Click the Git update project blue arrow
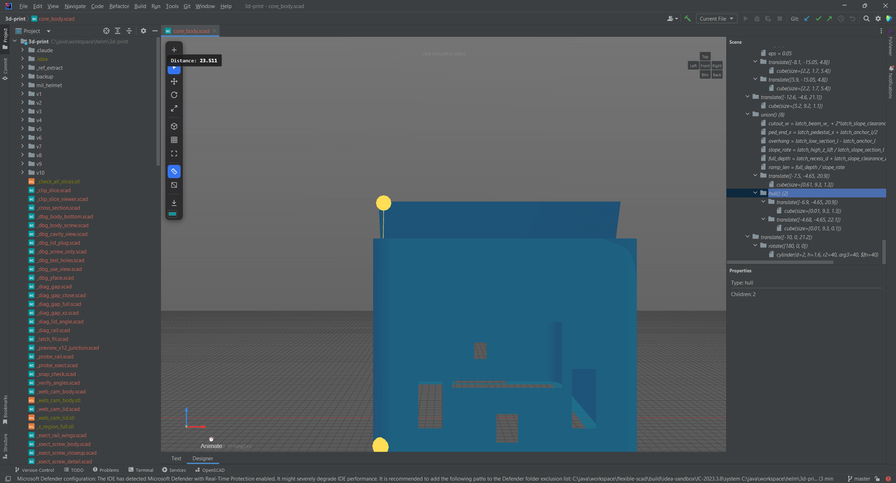This screenshot has height=483, width=896. point(807,18)
